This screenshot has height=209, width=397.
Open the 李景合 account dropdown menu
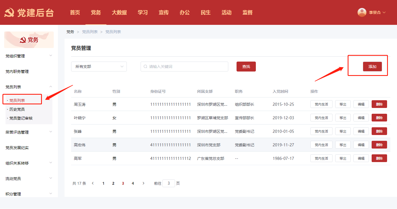click(x=377, y=12)
